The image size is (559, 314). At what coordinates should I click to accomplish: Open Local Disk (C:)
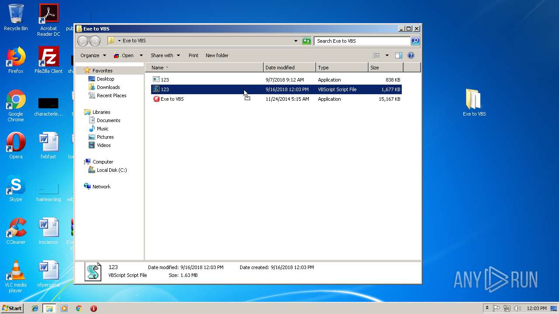tap(111, 170)
